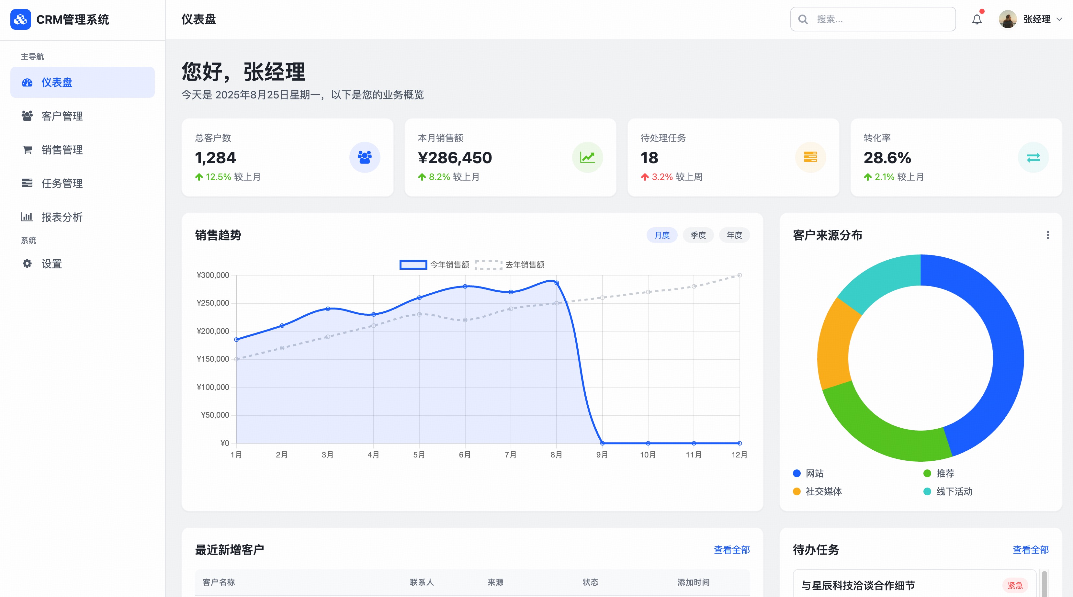Screen dimensions: 1073x597
Task: Open the 客户来源分布 card options menu
Action: [x=1048, y=235]
